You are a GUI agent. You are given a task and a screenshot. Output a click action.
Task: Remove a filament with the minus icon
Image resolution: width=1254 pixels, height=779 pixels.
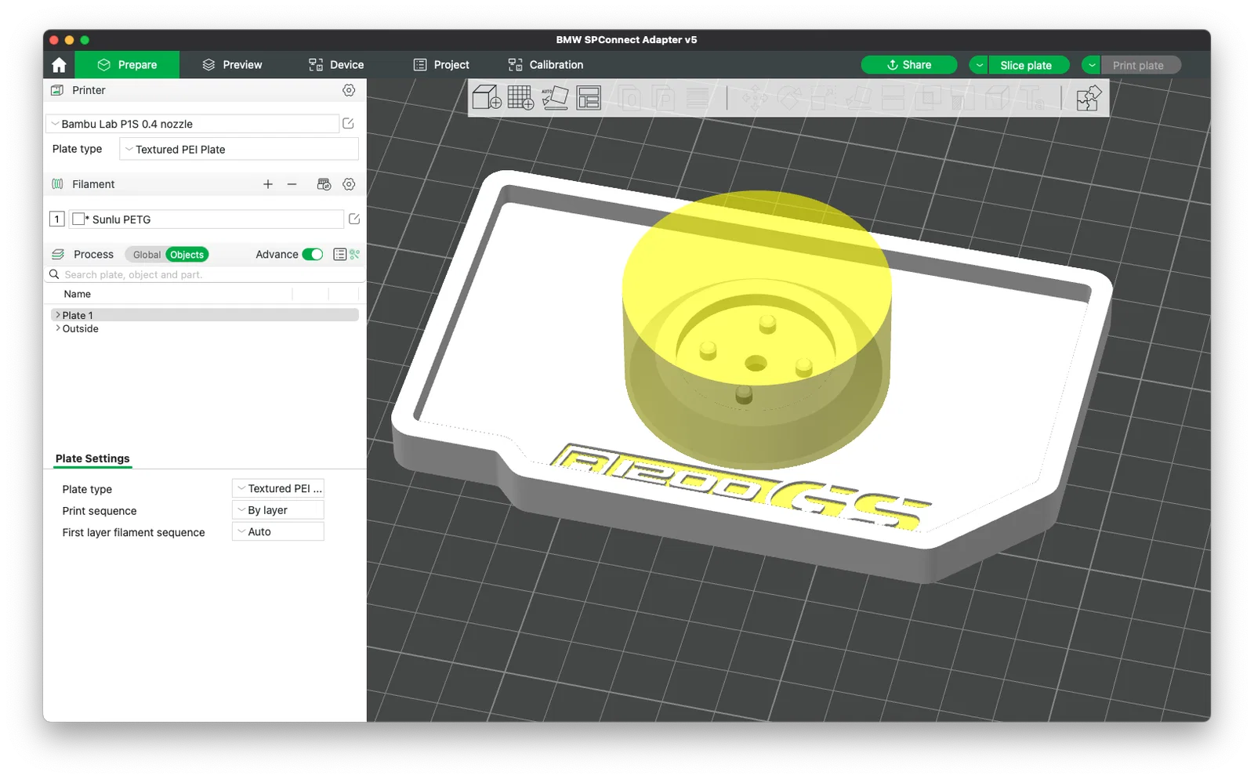292,184
